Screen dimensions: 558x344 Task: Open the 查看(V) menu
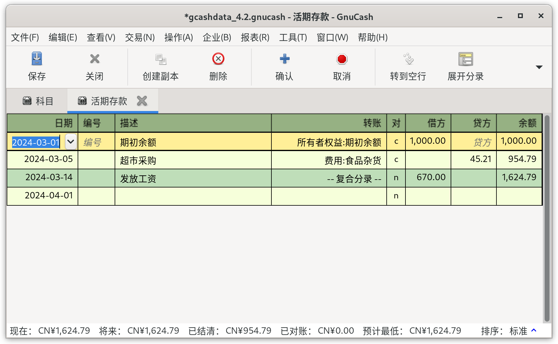[101, 37]
